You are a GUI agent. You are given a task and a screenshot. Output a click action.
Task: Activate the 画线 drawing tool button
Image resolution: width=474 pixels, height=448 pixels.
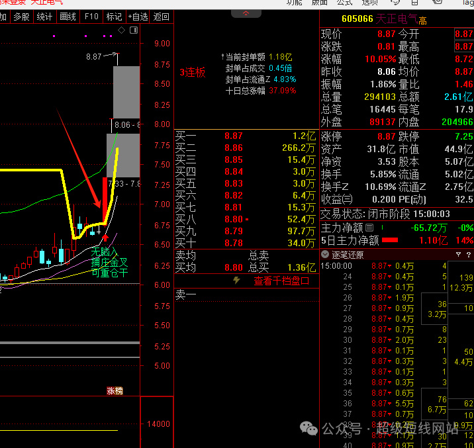(68, 17)
